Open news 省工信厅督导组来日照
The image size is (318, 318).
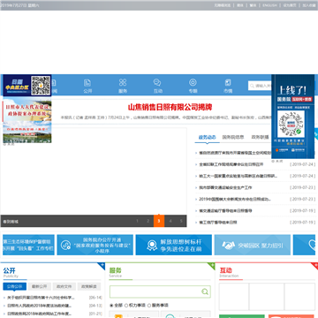click(x=218, y=223)
